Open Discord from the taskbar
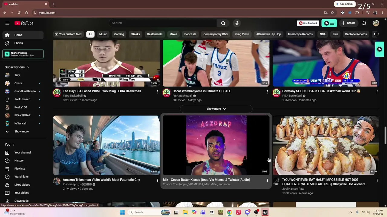The image size is (387, 217). click(247, 212)
